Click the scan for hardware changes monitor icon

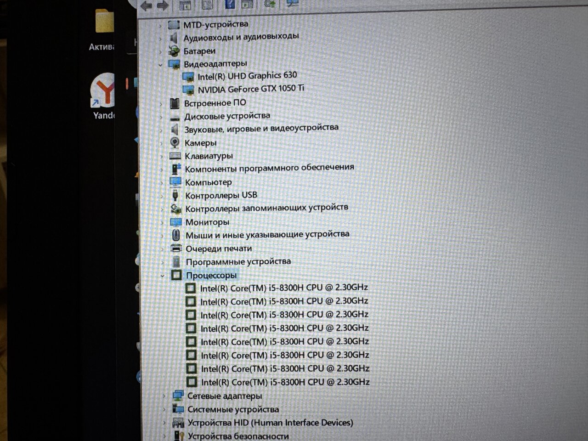(x=292, y=4)
